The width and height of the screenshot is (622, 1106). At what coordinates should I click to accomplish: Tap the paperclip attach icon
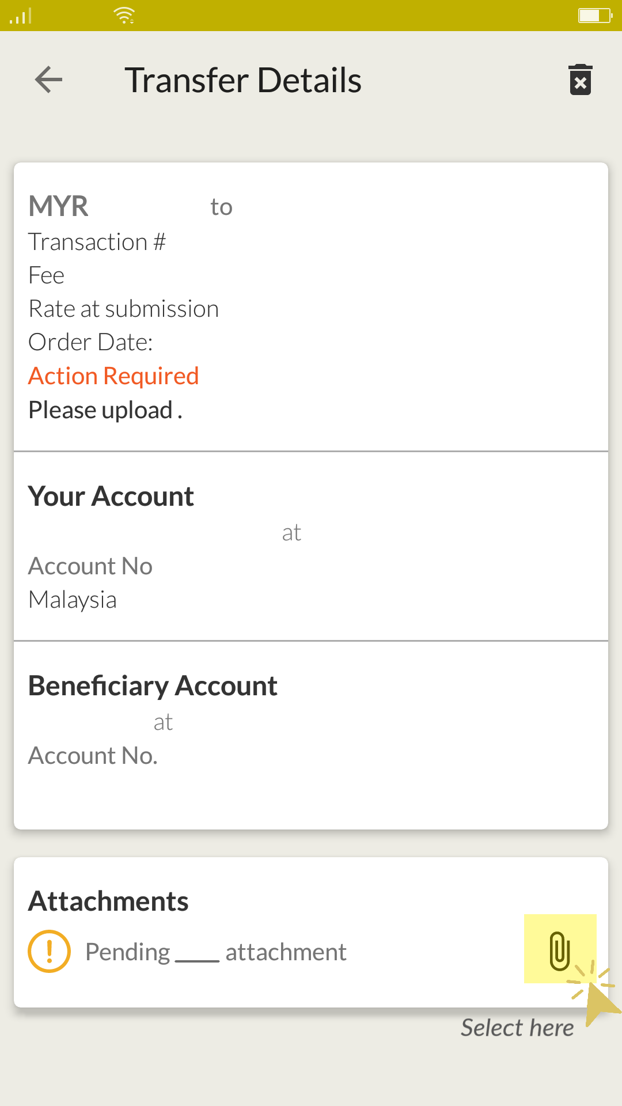tap(559, 950)
